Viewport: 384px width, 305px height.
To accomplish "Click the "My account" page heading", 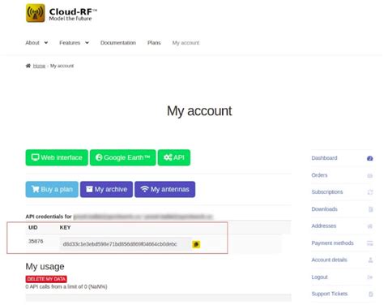I will [x=199, y=111].
